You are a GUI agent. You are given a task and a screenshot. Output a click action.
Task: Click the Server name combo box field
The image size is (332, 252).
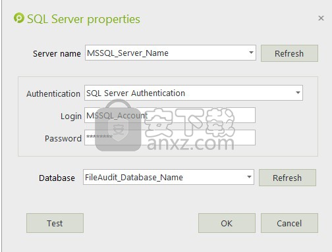coord(171,53)
